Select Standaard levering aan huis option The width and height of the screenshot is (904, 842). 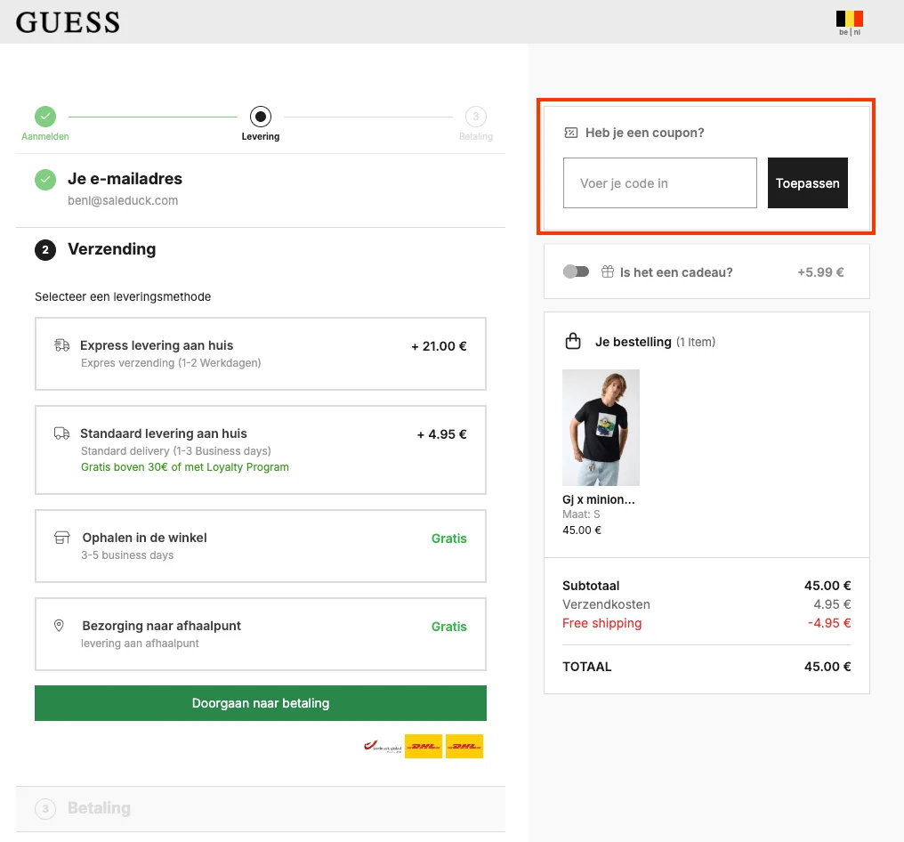click(x=261, y=449)
